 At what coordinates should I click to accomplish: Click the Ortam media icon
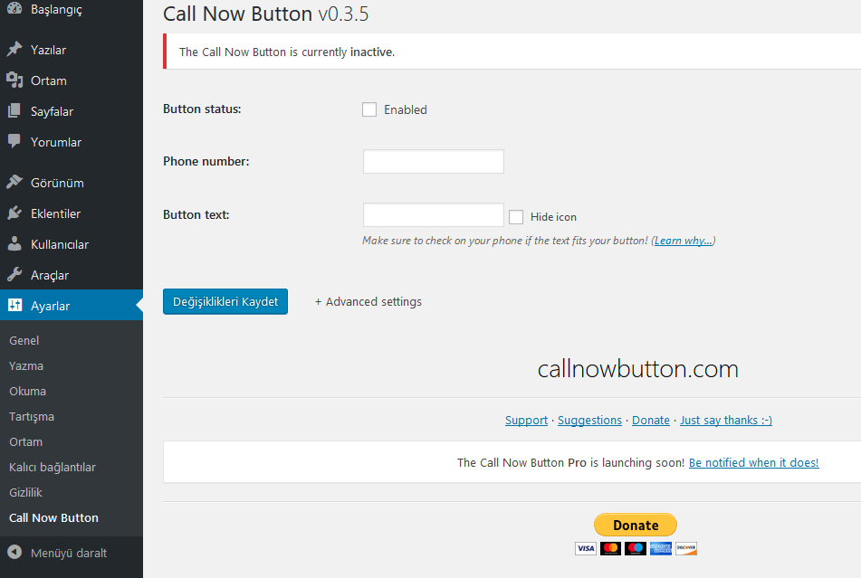14,81
